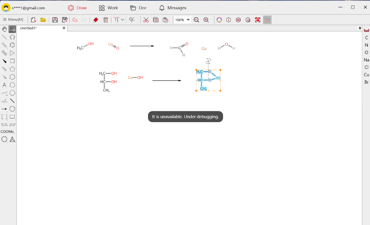Insert the COOMe functional group

pos(7,132)
